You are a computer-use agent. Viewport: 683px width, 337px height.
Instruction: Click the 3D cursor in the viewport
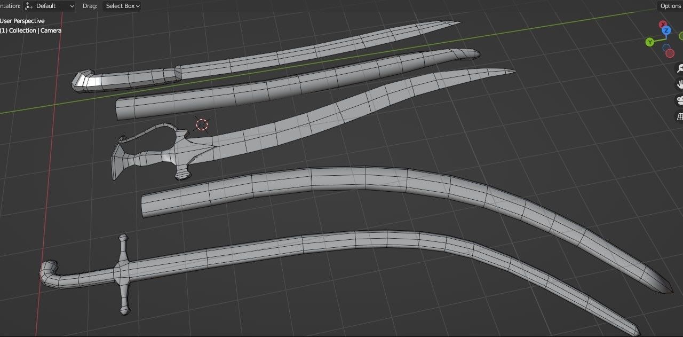click(x=202, y=124)
